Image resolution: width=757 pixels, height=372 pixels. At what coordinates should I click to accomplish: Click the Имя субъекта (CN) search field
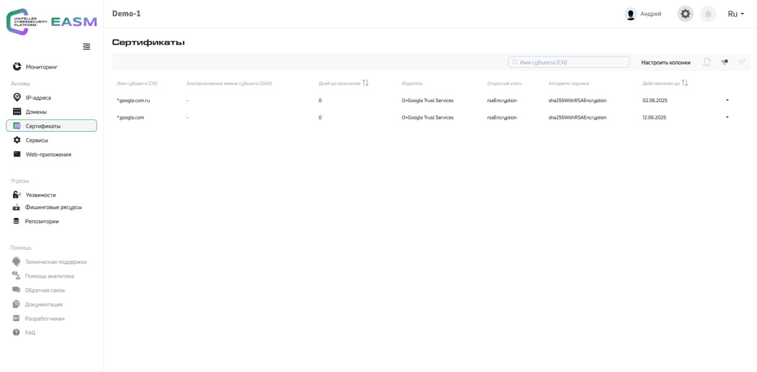569,62
